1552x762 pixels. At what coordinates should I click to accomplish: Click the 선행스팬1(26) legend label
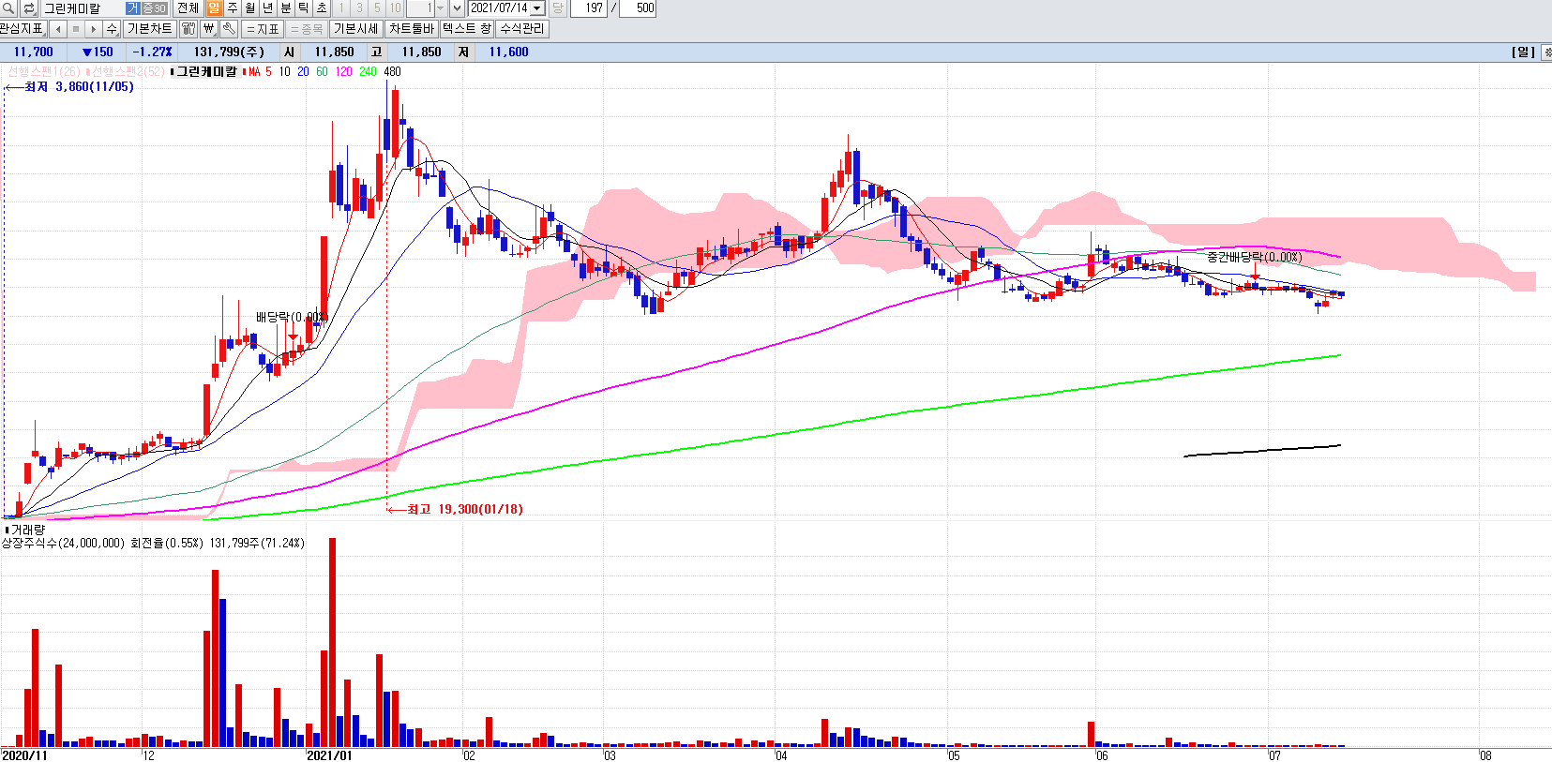click(43, 72)
